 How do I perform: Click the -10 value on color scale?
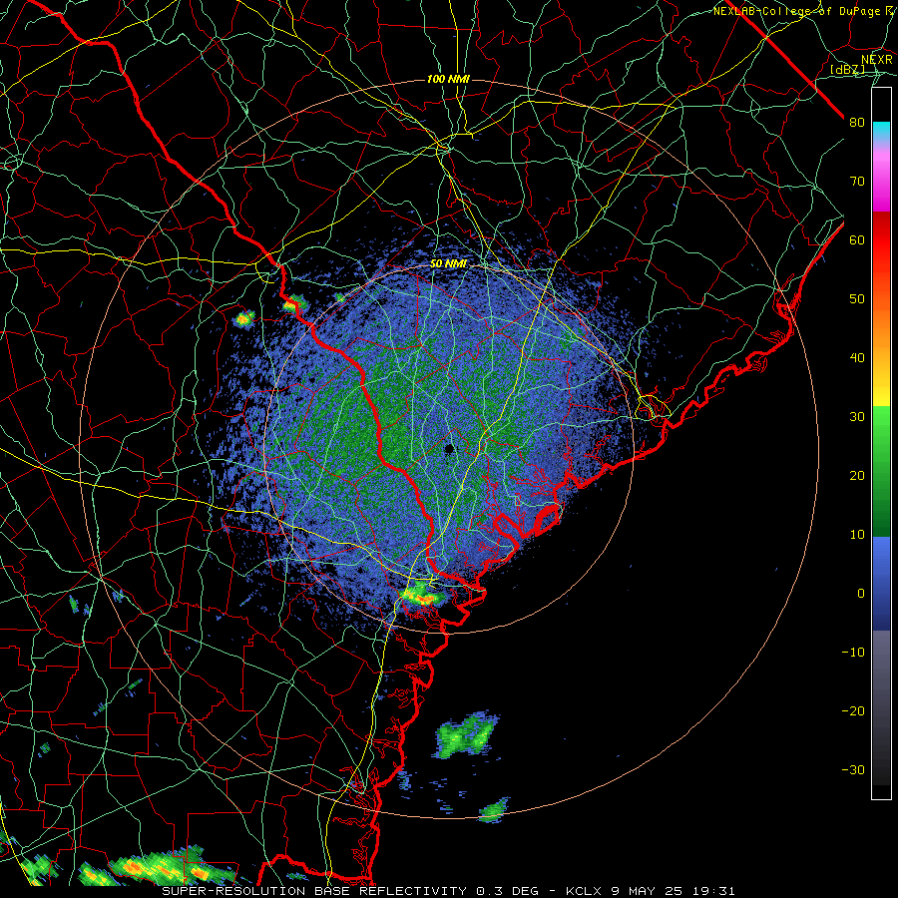(853, 653)
